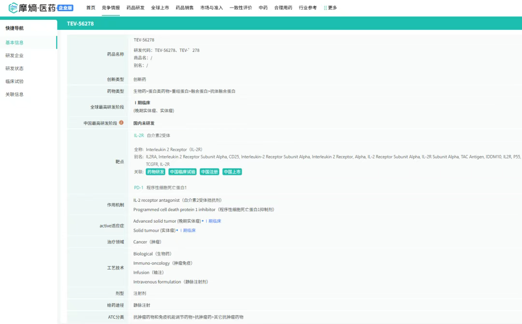Select 关联信息 in the sidebar

point(14,95)
